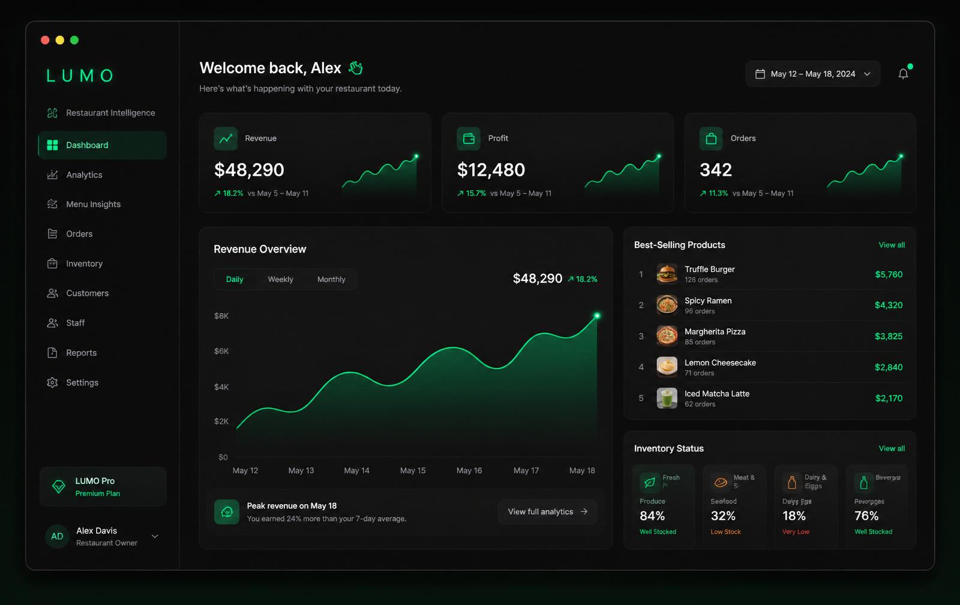Click the 18% Very Low stock value

(794, 516)
